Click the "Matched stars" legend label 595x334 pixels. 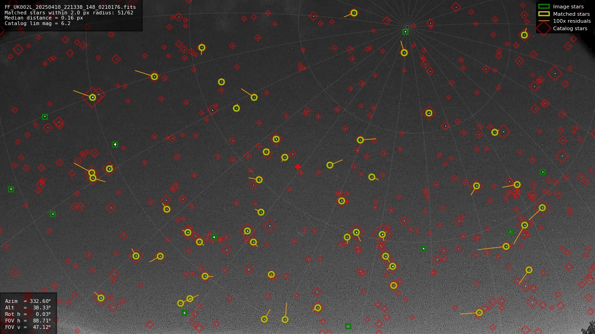(x=571, y=14)
